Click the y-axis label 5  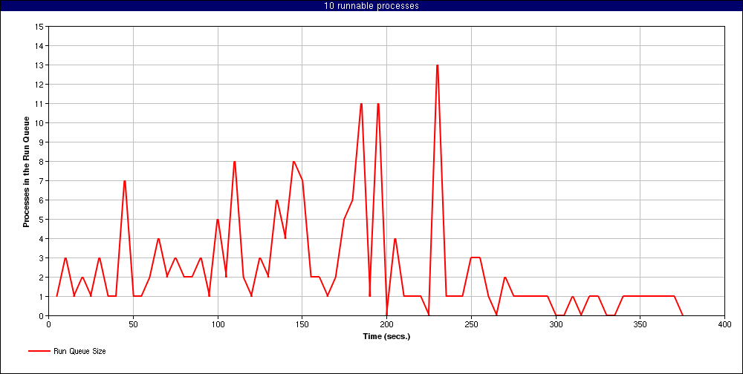point(41,219)
